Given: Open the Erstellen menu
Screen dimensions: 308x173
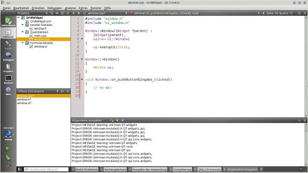Looking at the screenshot, I should point(38,8).
